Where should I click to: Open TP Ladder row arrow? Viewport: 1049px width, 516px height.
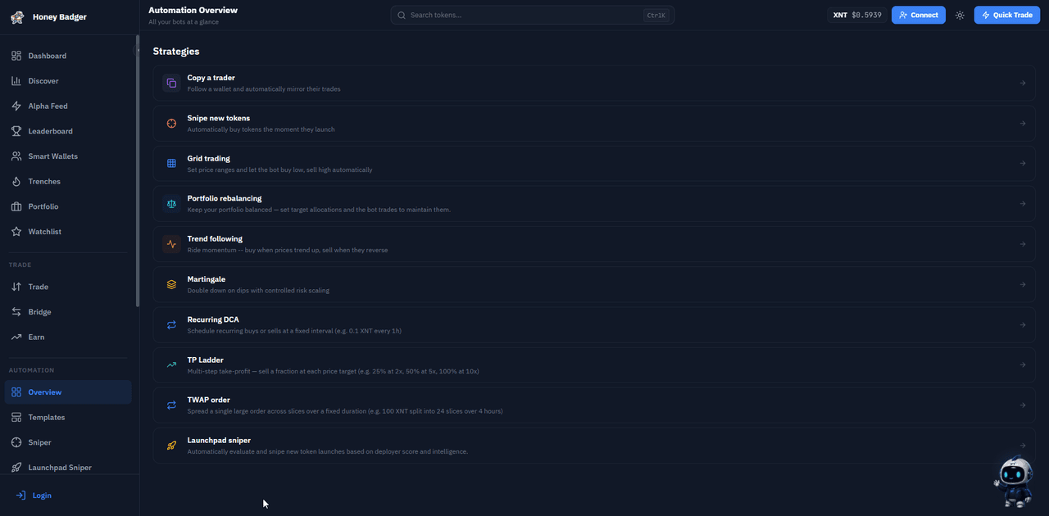(x=1023, y=365)
